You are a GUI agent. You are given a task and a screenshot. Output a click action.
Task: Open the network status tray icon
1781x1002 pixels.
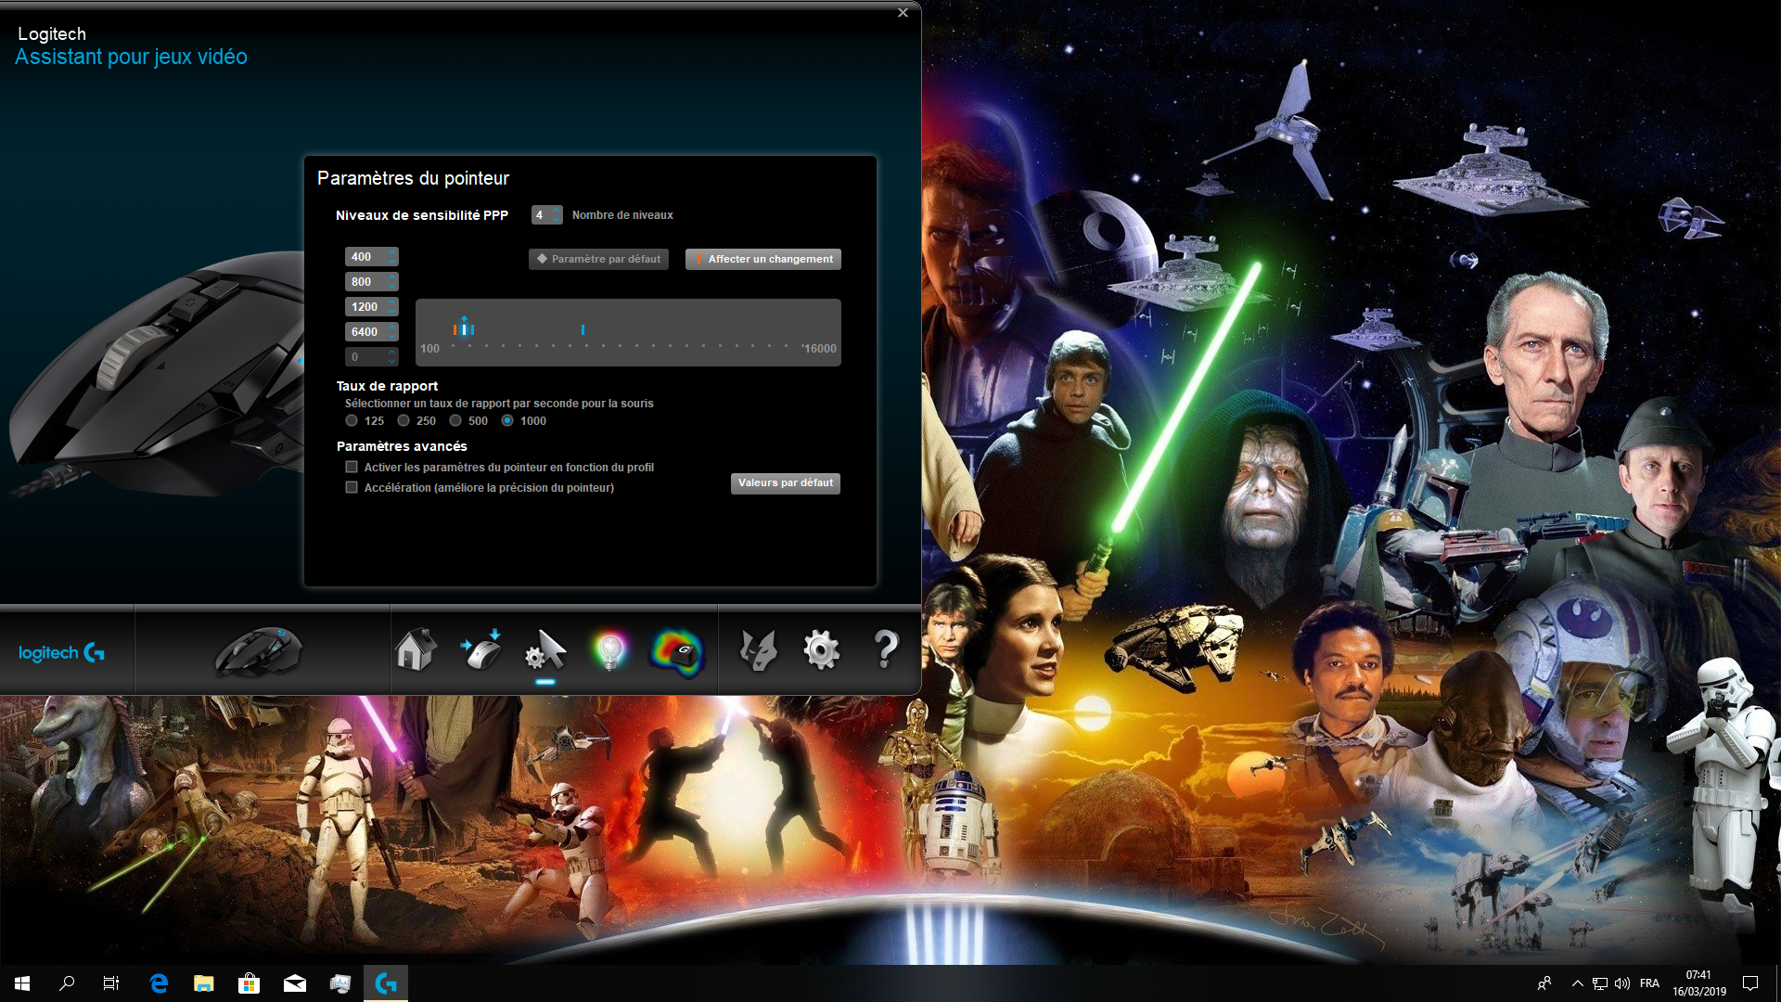click(1600, 983)
